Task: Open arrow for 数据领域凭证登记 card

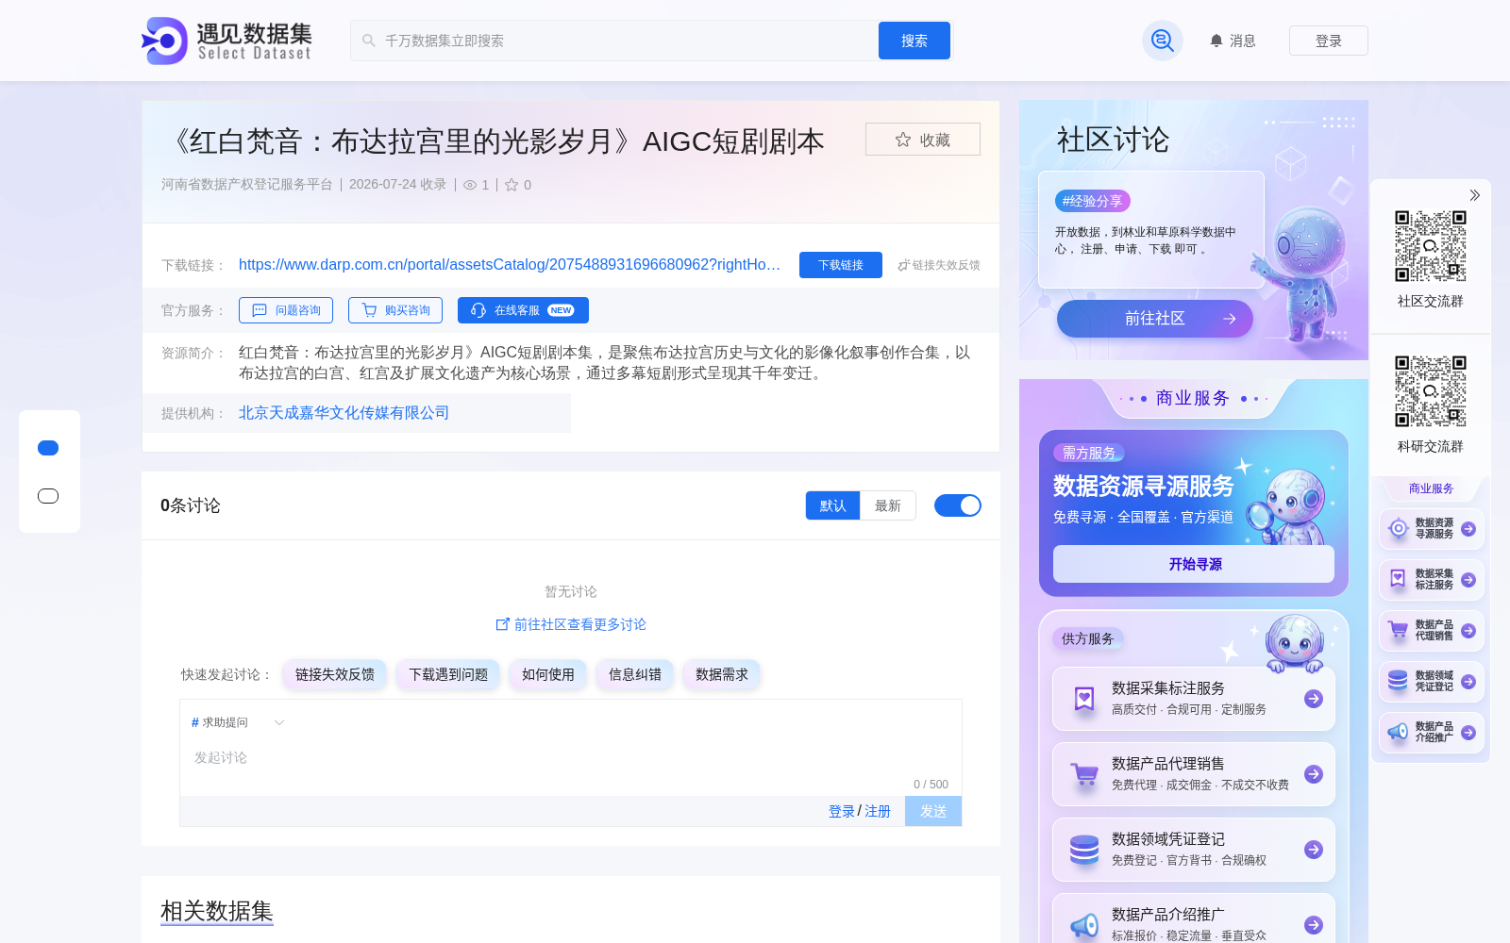Action: [1314, 850]
